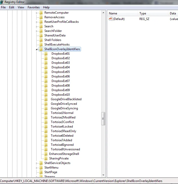Expand the SearchFolder key

click(x=37, y=31)
